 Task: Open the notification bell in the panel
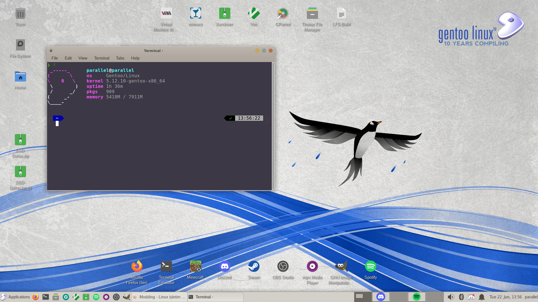(482, 297)
